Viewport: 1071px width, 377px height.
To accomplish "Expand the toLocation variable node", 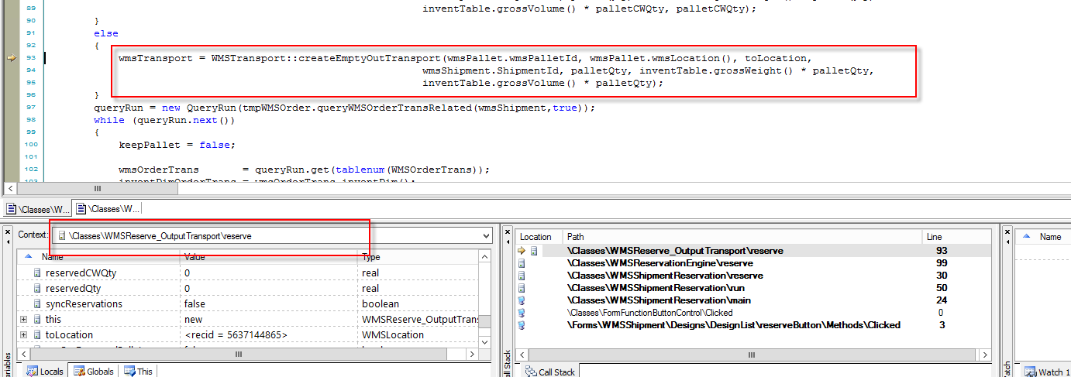I will point(23,335).
